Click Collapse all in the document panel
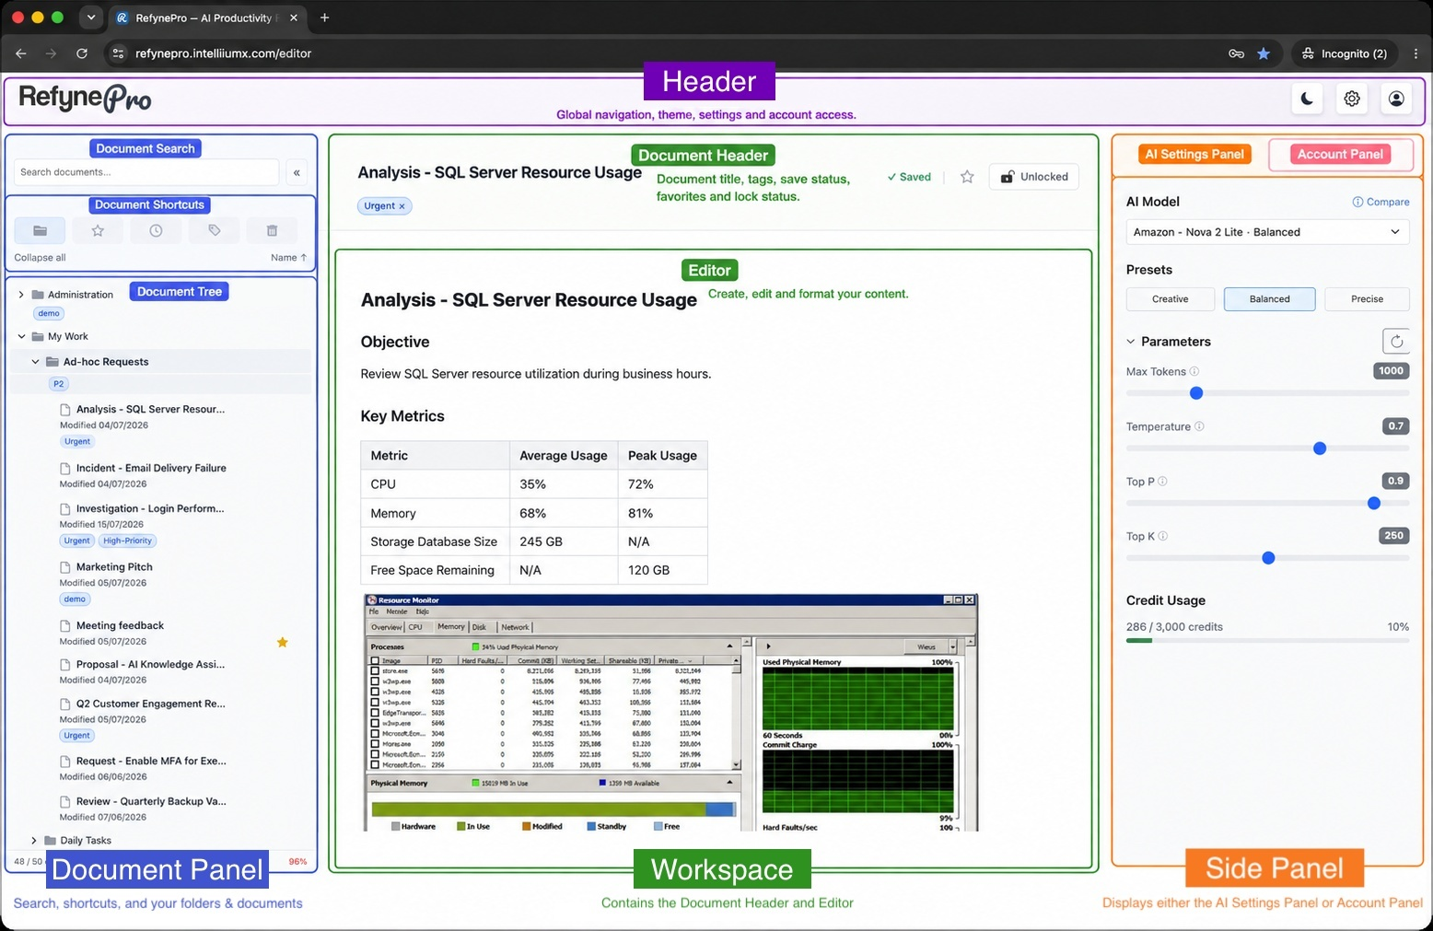1433x931 pixels. pos(40,258)
